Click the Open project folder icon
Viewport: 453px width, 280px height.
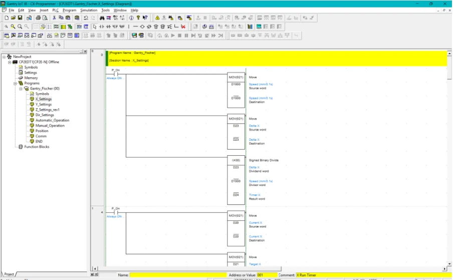(x=13, y=18)
